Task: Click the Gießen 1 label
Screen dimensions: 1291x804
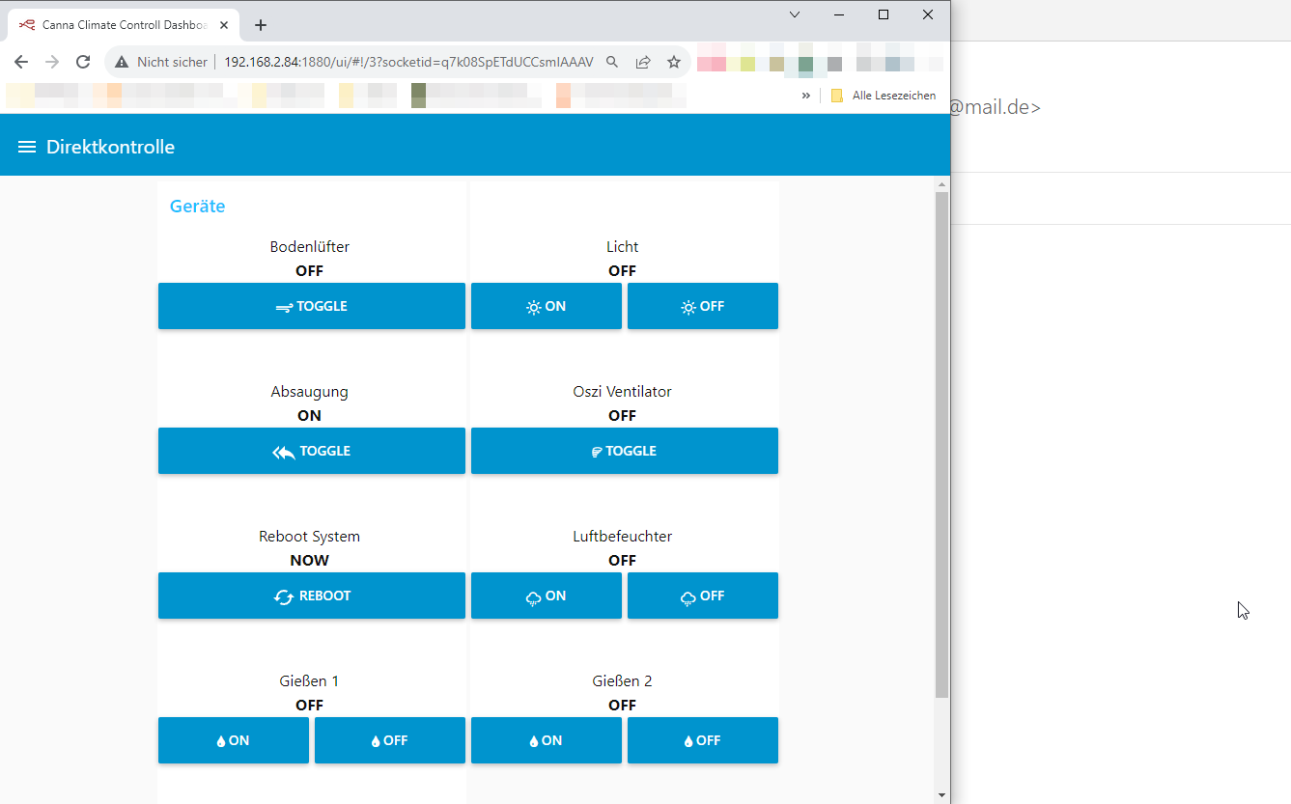Action: point(309,680)
